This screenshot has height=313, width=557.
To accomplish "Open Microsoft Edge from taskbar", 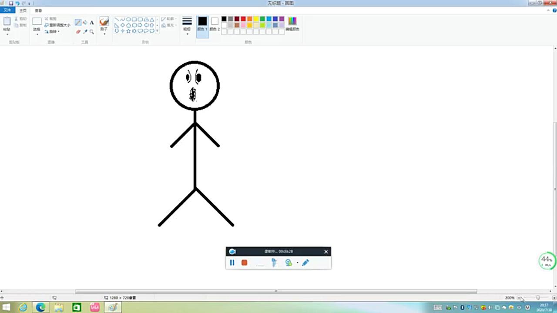I will (x=40, y=307).
